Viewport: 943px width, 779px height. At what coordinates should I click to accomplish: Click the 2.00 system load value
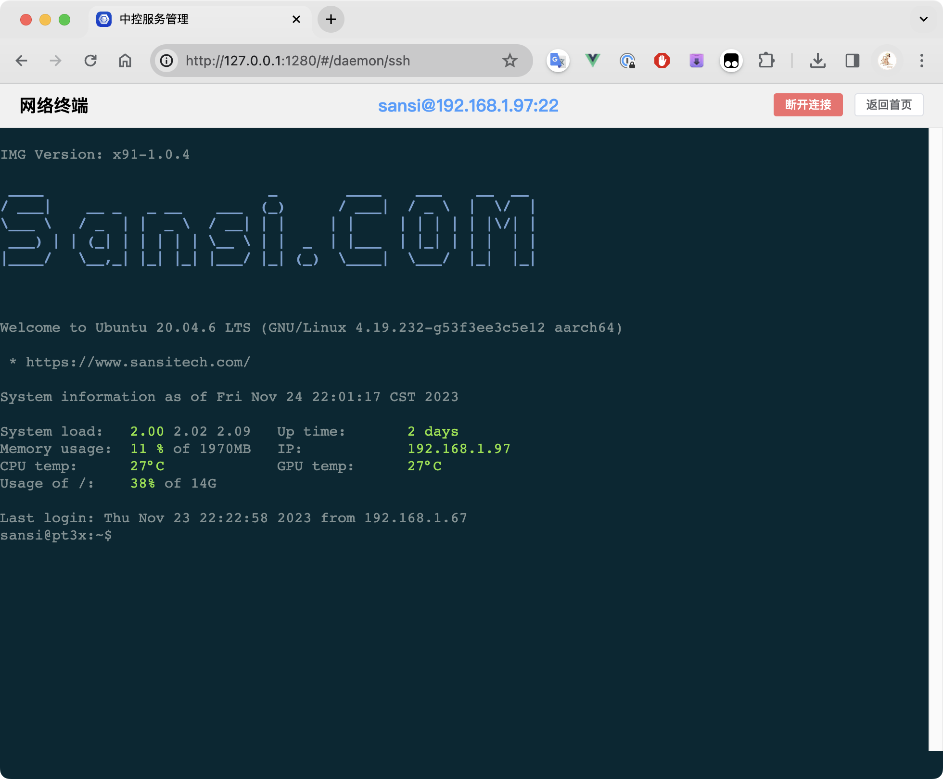[147, 431]
